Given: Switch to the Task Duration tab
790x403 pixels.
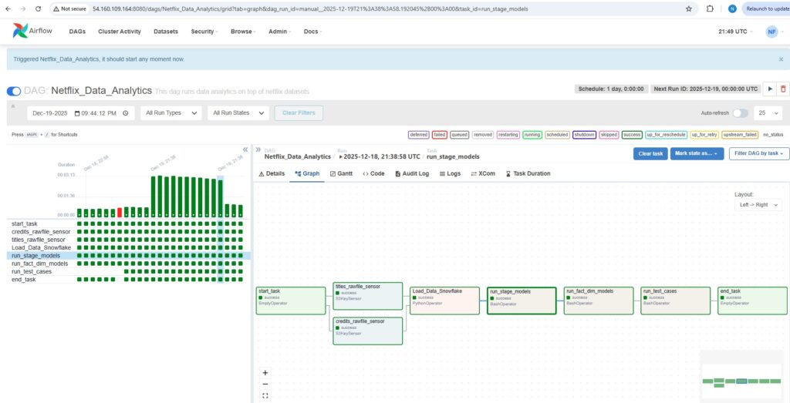Looking at the screenshot, I should (x=528, y=173).
